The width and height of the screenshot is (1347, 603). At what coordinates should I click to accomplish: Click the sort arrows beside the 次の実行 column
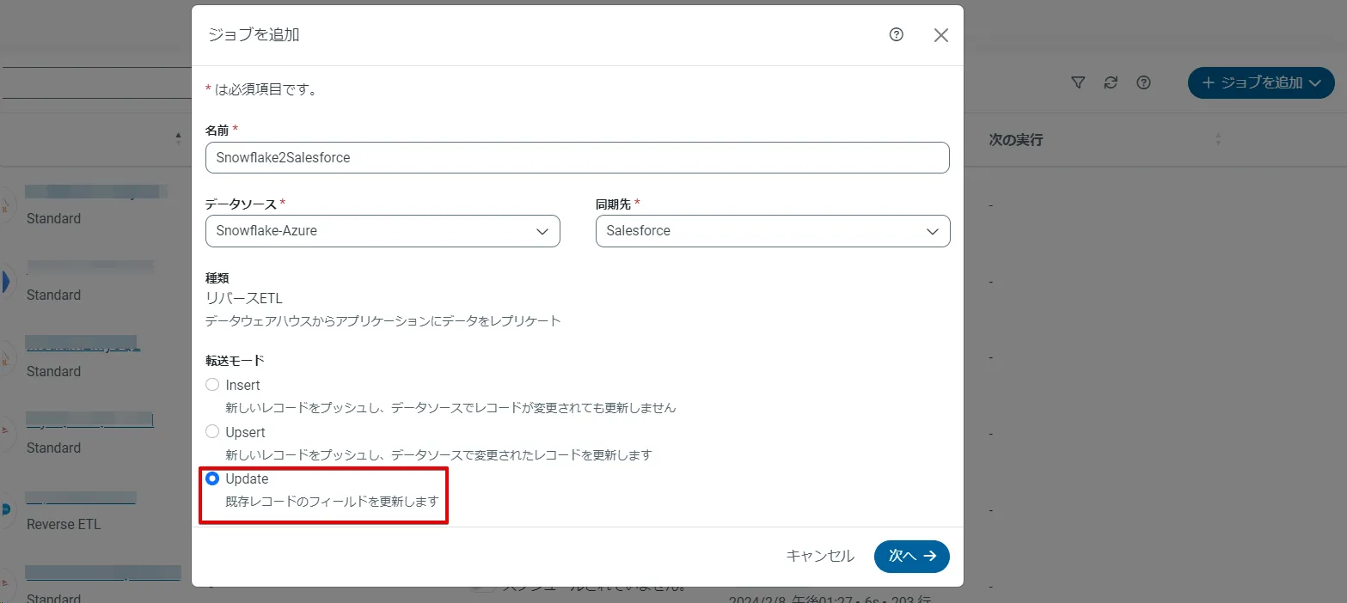point(1218,139)
